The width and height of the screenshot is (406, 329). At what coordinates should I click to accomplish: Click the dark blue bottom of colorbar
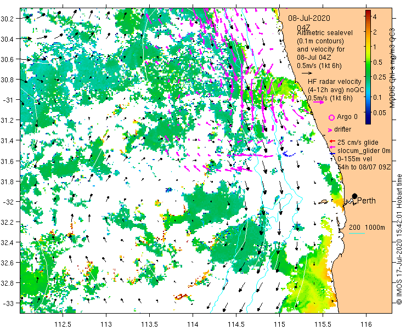tap(368, 122)
